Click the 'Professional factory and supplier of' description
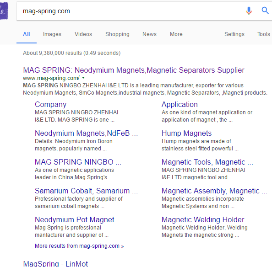 click(79, 203)
